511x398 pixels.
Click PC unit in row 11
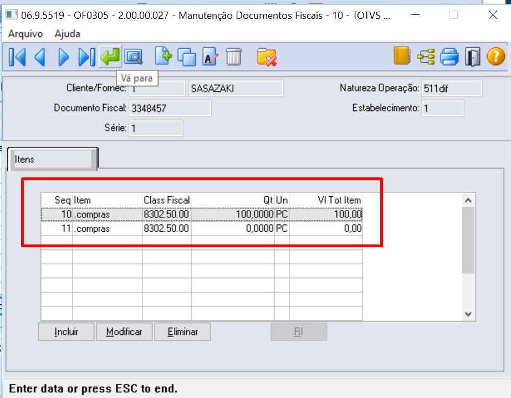coord(282,228)
